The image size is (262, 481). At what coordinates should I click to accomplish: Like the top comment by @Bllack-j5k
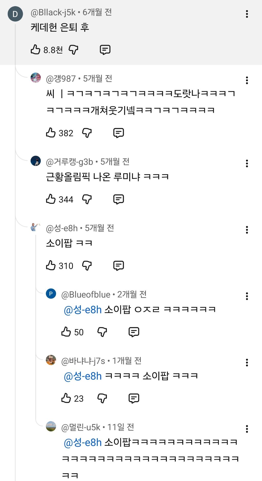pyautogui.click(x=36, y=49)
